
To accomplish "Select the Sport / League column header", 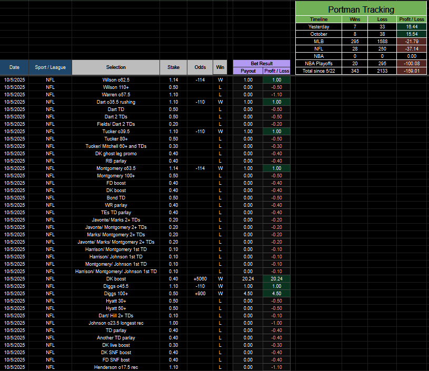I will coord(50,67).
